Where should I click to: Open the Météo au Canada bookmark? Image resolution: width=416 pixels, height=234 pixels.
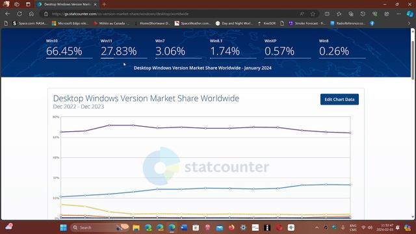[x=111, y=23]
